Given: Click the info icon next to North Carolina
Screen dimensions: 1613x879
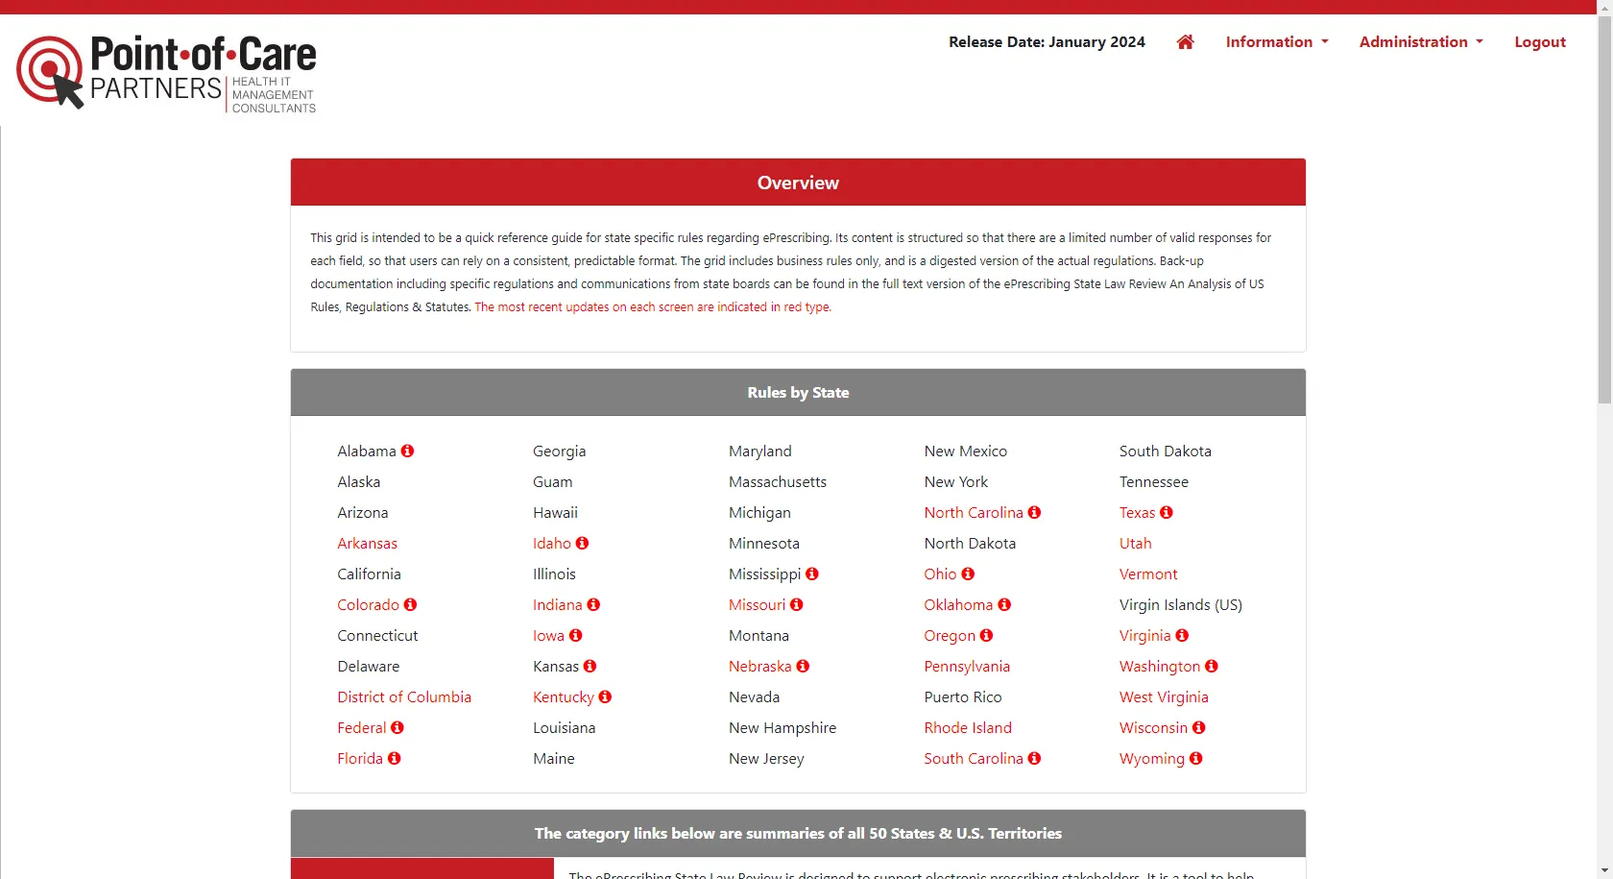Looking at the screenshot, I should coord(1034,512).
